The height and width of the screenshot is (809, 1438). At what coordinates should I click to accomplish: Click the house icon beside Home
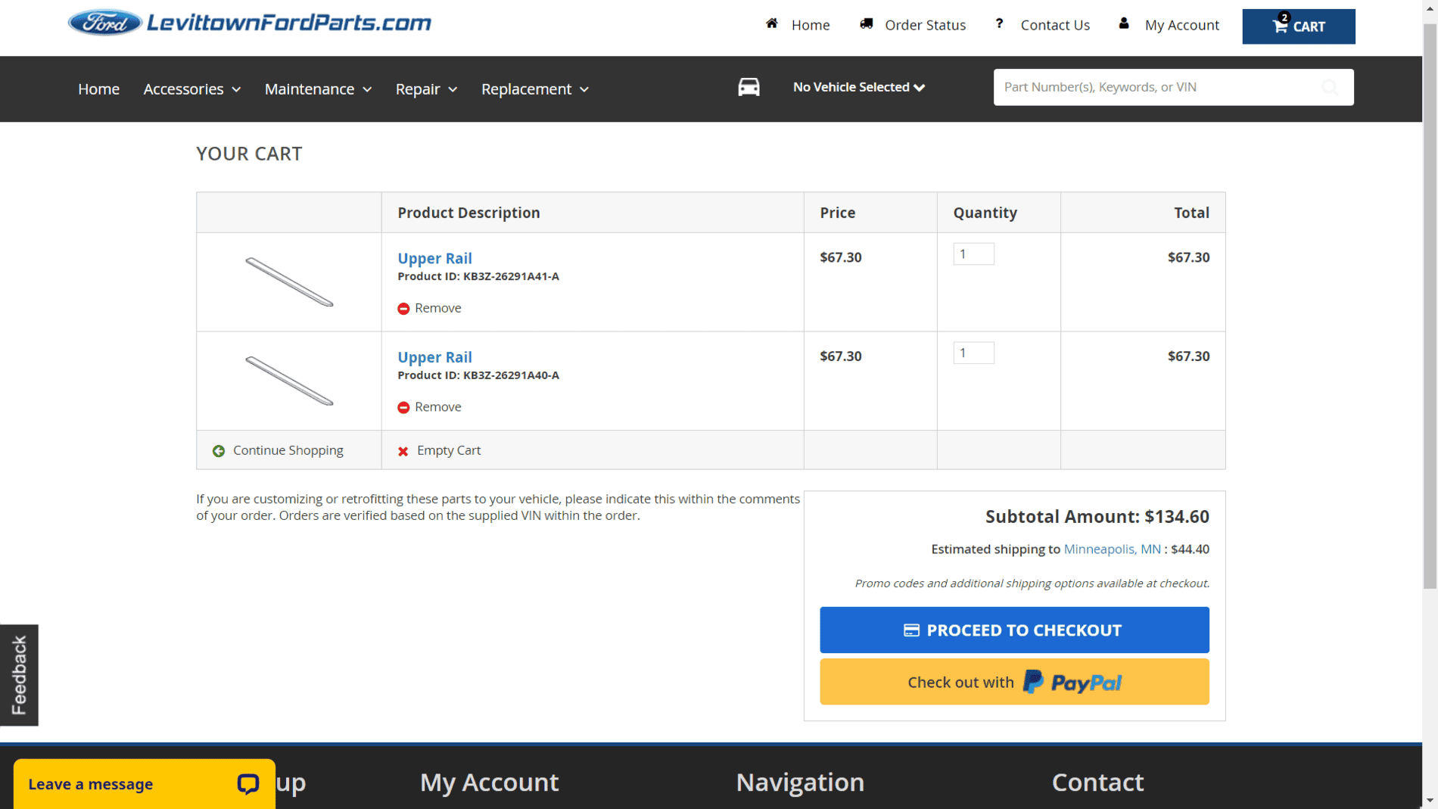[x=772, y=23]
